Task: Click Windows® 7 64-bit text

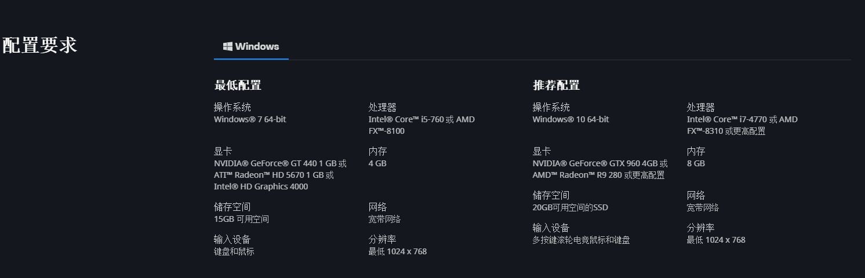Action: pyautogui.click(x=250, y=119)
